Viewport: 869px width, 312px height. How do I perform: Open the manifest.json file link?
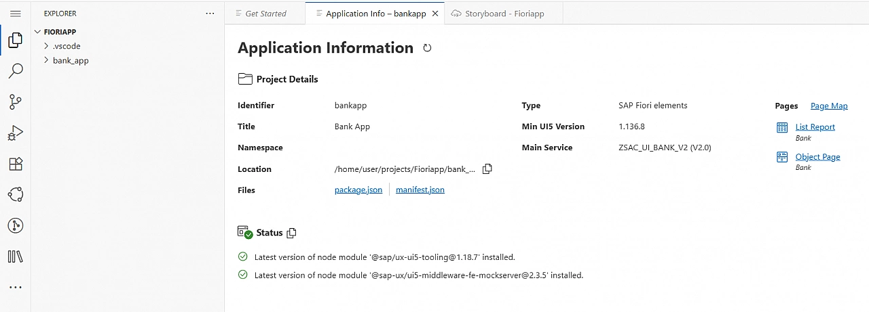pos(420,190)
